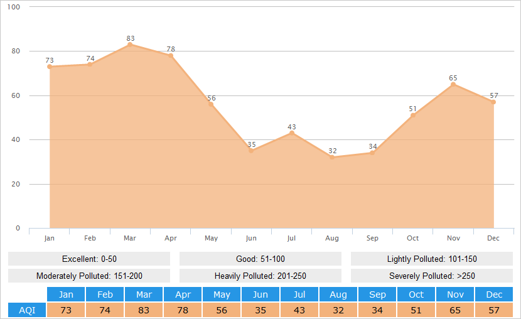The image size is (521, 319).
Task: Click the blue Oct table header
Action: point(416,295)
